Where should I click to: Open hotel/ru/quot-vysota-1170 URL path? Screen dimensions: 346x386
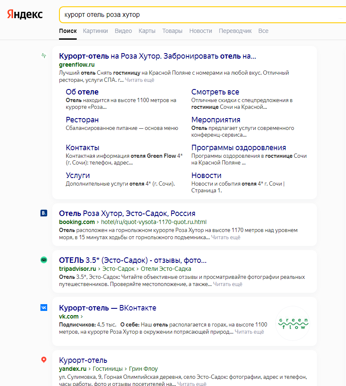pos(154,222)
